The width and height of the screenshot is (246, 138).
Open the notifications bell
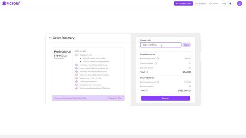(230, 3)
